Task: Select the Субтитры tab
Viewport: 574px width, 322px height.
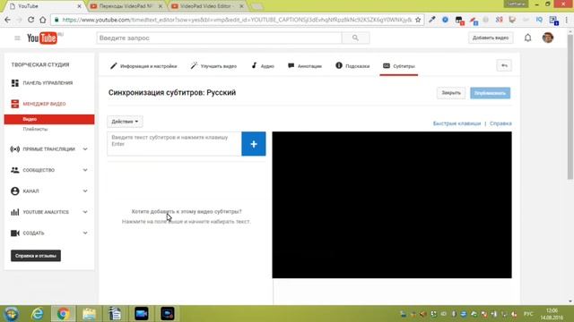Action: (399, 66)
